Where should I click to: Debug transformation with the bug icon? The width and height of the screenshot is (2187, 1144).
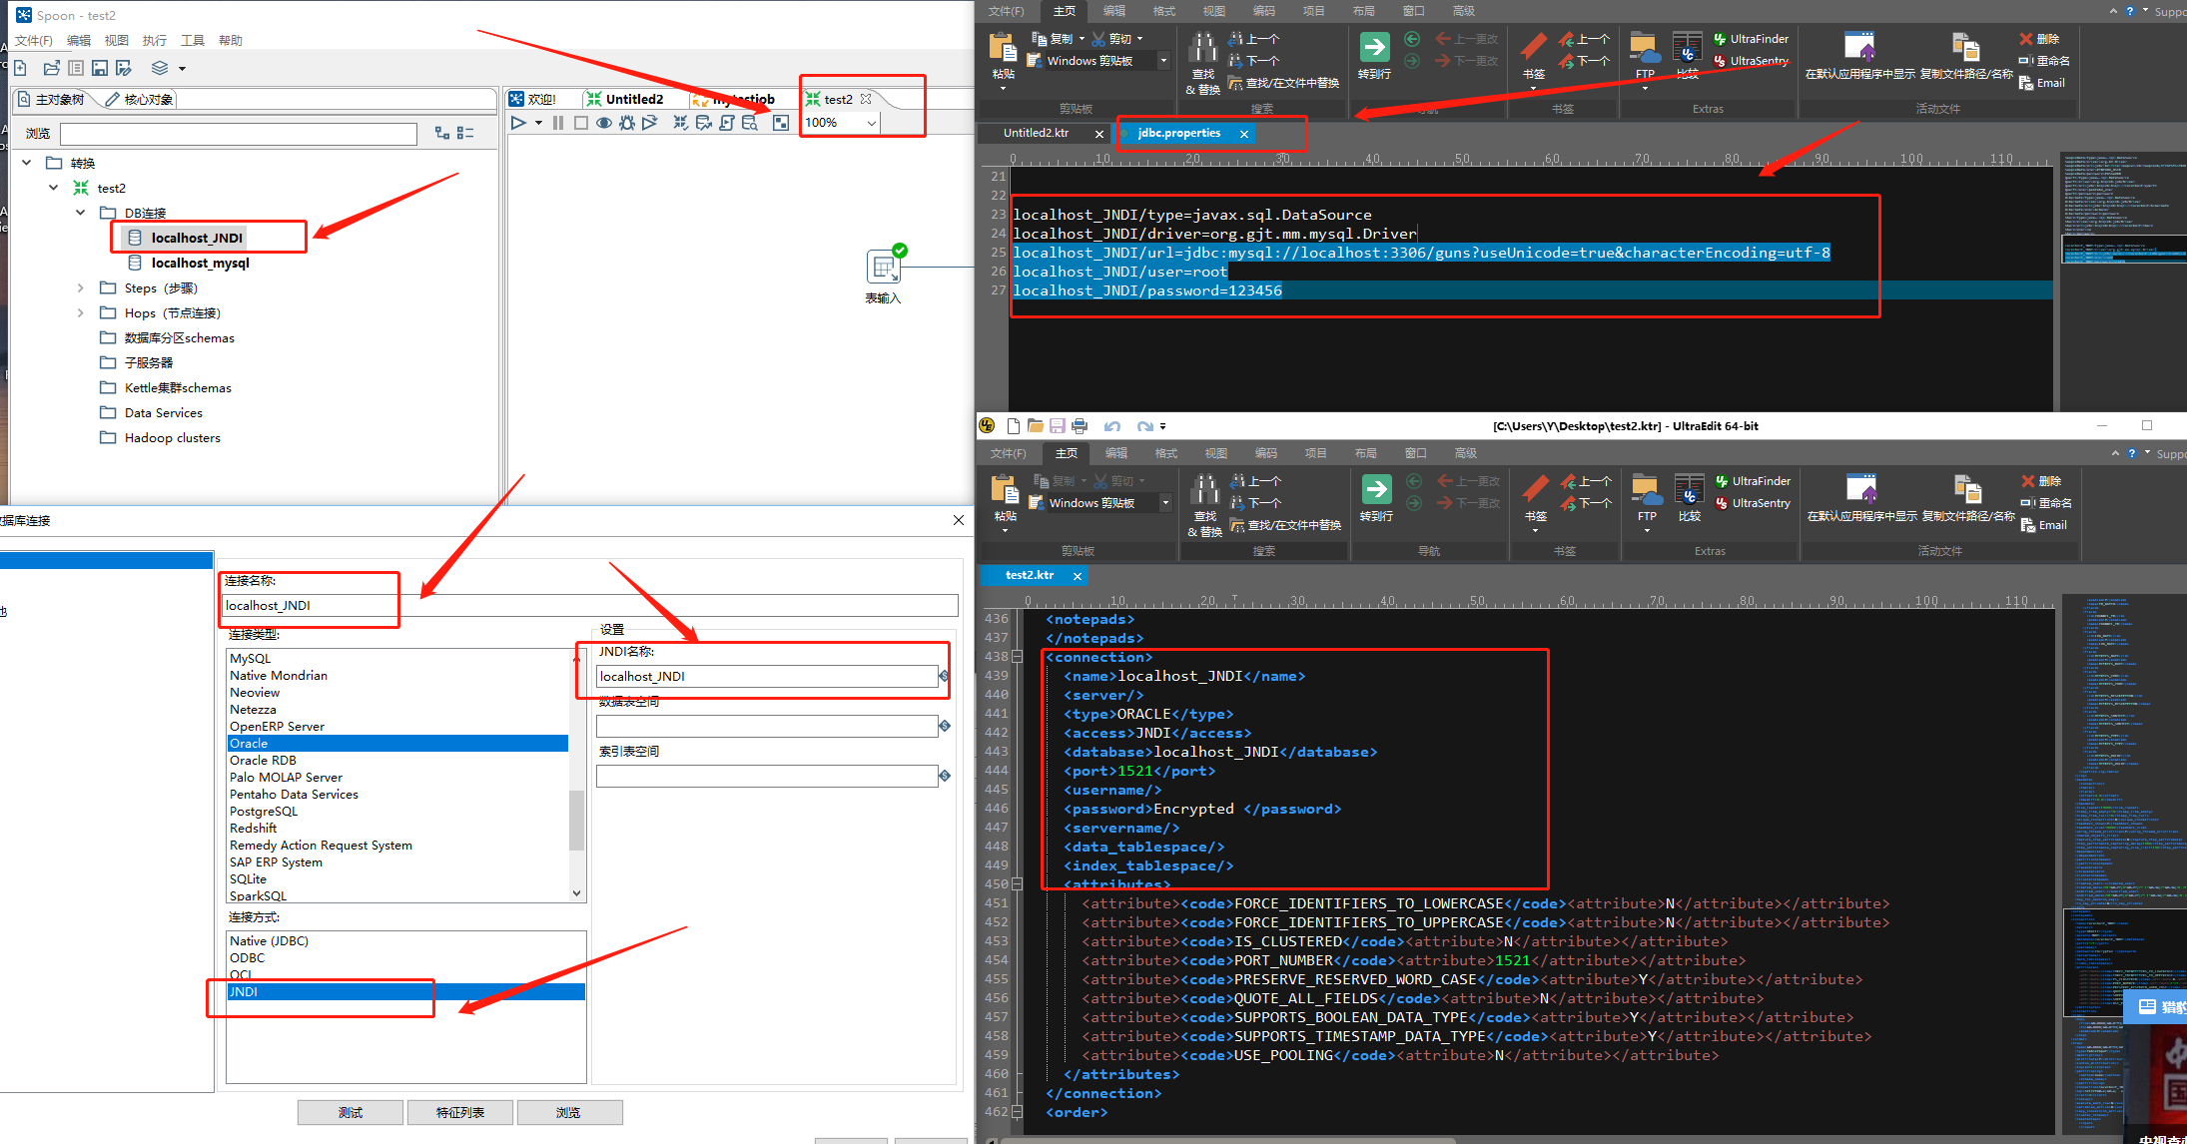click(627, 123)
